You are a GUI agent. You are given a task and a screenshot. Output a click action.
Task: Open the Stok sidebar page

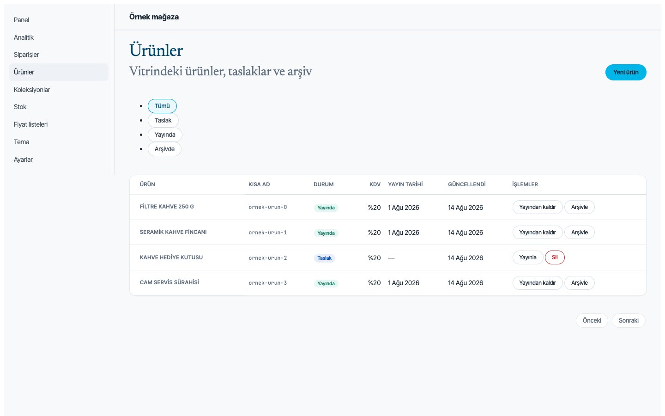[59, 107]
